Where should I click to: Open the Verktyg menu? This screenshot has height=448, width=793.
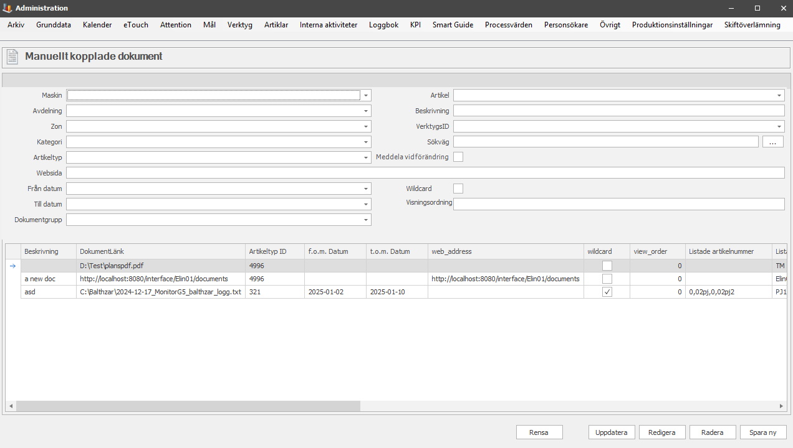pos(240,25)
